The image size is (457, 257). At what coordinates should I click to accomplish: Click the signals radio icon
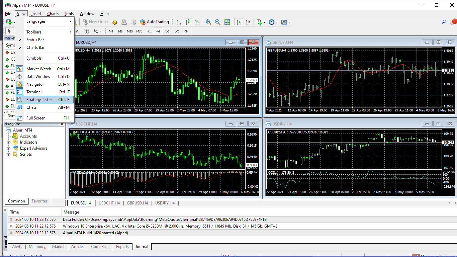(x=133, y=22)
